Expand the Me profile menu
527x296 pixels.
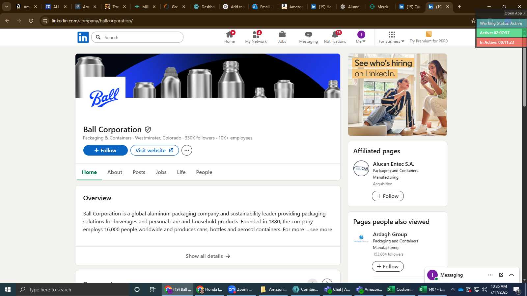[x=361, y=37]
